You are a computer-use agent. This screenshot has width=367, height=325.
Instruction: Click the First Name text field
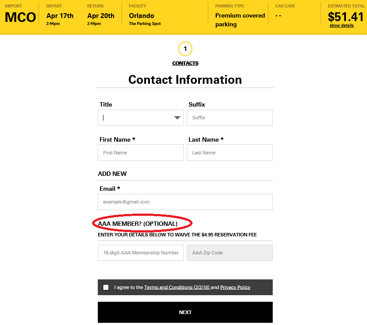pos(140,153)
